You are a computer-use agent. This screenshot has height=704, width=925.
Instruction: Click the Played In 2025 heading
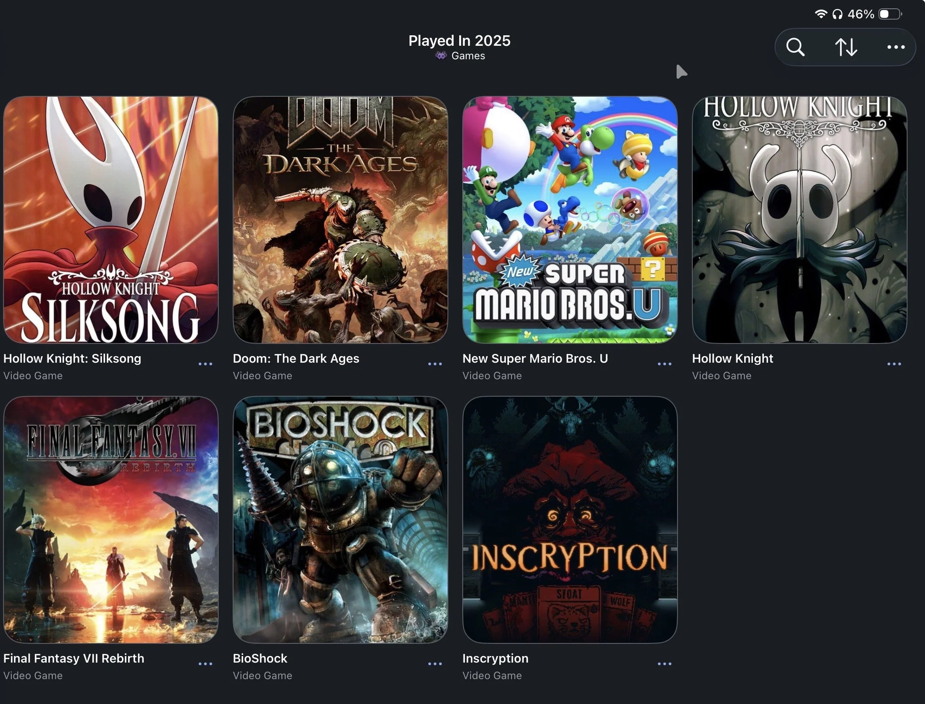coord(459,41)
